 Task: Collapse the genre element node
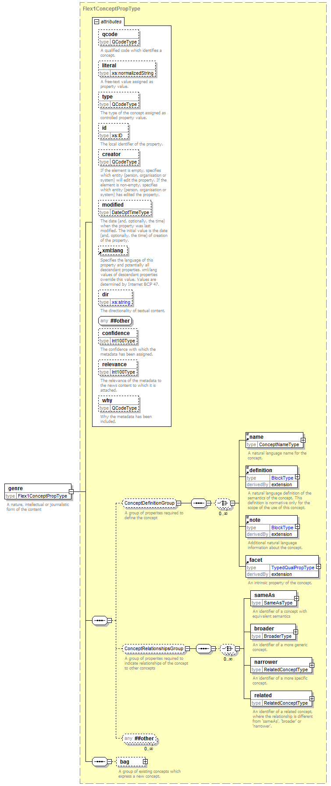point(71,492)
